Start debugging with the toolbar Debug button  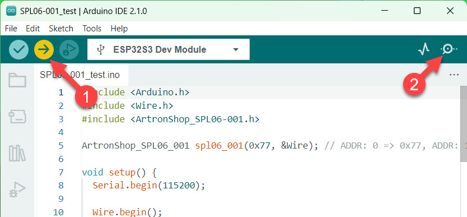click(x=69, y=49)
